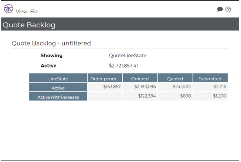Click the $1,200 cell
This screenshot has height=162, width=241.
pyautogui.click(x=210, y=96)
